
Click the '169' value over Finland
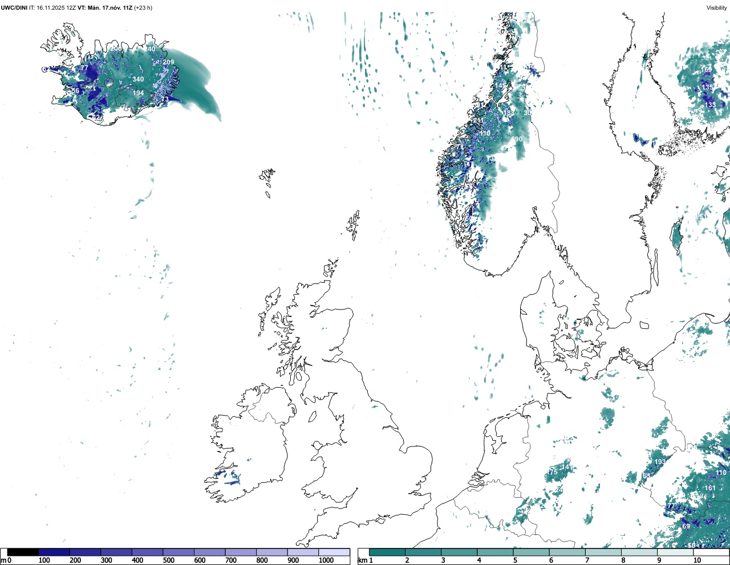[x=707, y=70]
